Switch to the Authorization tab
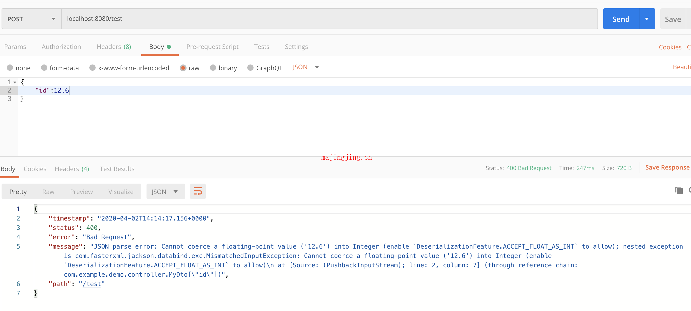 click(x=61, y=47)
